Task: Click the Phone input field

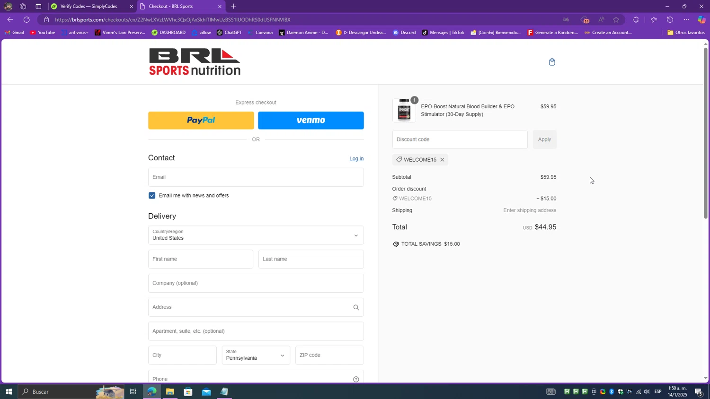Action: pos(256,377)
